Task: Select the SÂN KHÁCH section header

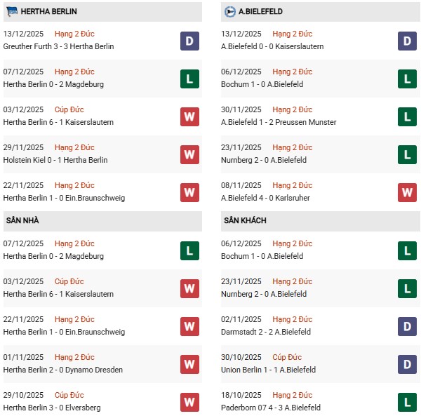Action: (x=247, y=220)
